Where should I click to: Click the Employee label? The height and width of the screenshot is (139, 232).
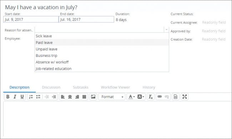click(13, 39)
